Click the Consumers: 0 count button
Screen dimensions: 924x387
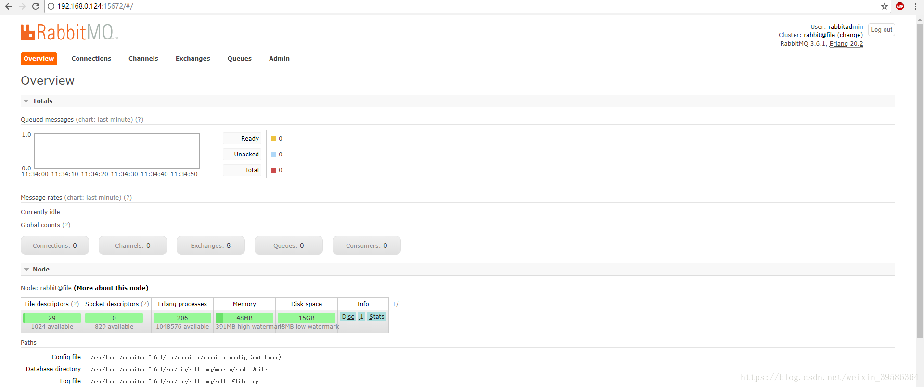(367, 245)
